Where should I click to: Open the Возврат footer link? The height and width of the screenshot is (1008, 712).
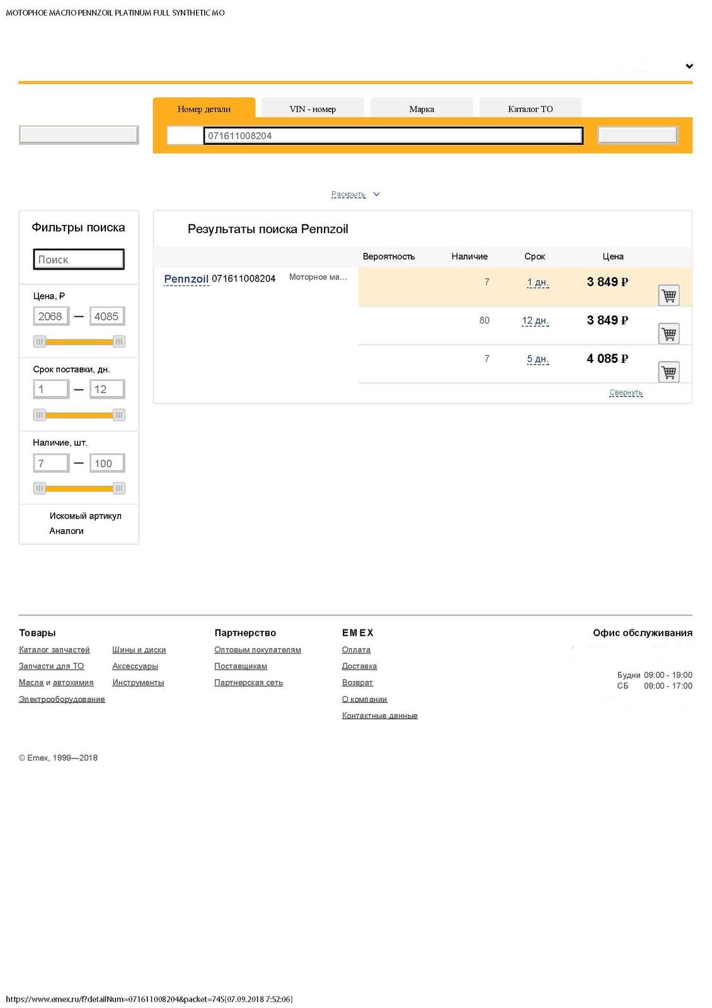click(x=357, y=682)
